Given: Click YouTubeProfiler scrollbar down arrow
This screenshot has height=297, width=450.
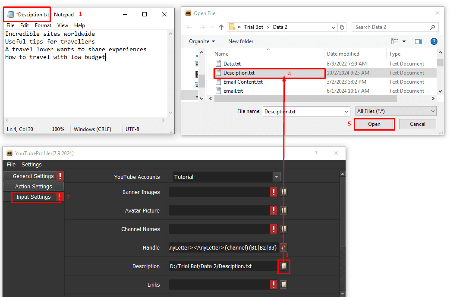Looking at the screenshot, I should (343, 294).
